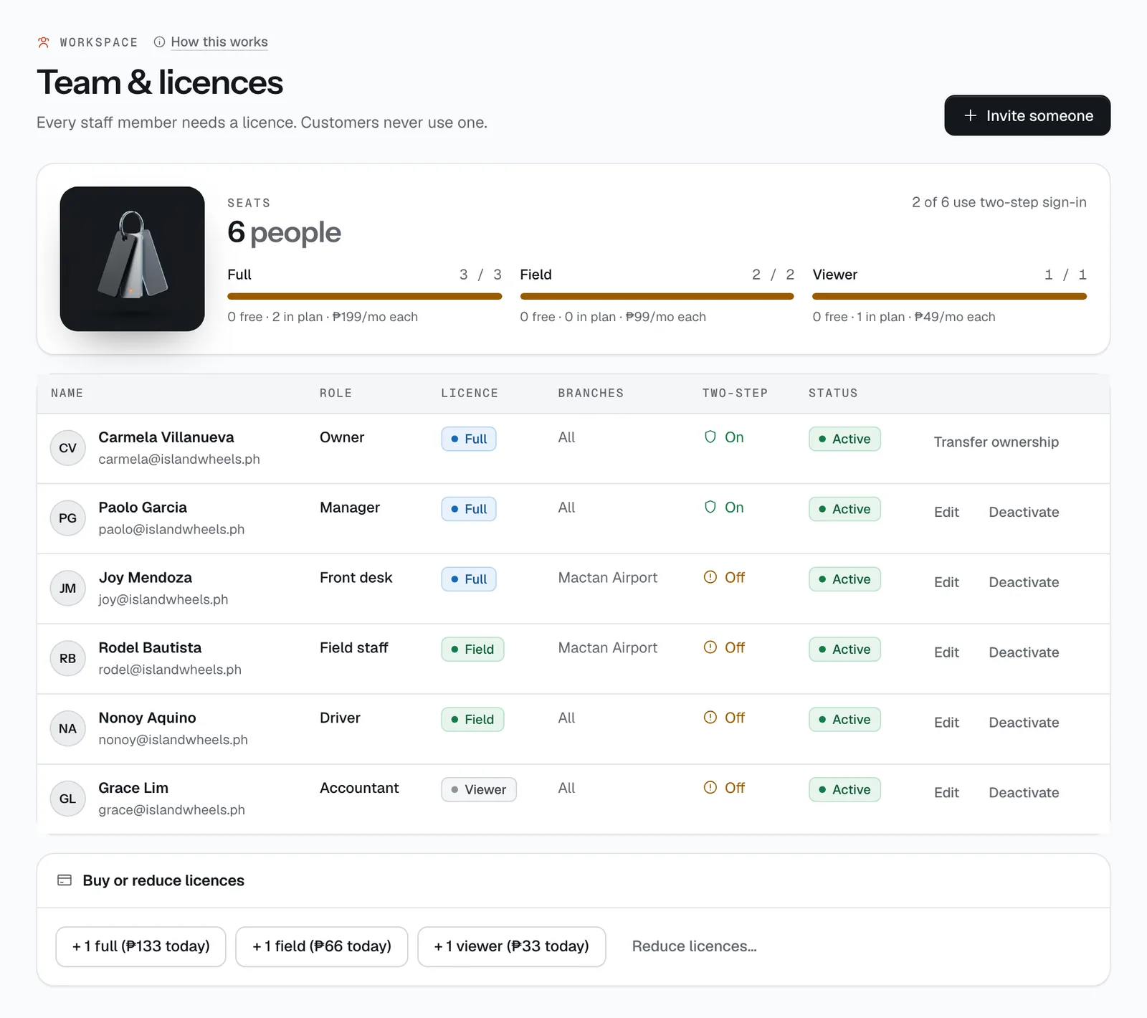Screen dimensions: 1147x1018
Task: Click Mactan Airport in Rodel Bautista's row
Action: (x=608, y=648)
